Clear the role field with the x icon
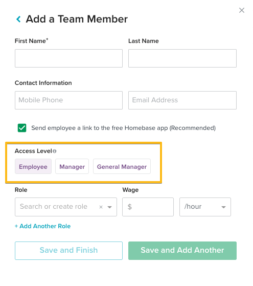253x286 pixels. (101, 207)
